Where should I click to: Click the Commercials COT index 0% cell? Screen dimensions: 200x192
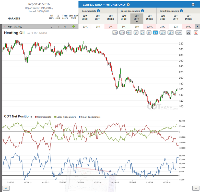pyautogui.click(x=111, y=27)
